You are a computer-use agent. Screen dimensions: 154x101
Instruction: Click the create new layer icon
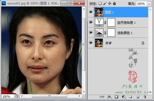point(138,97)
